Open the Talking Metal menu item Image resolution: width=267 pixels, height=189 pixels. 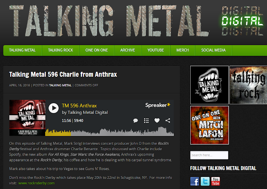pos(22,50)
